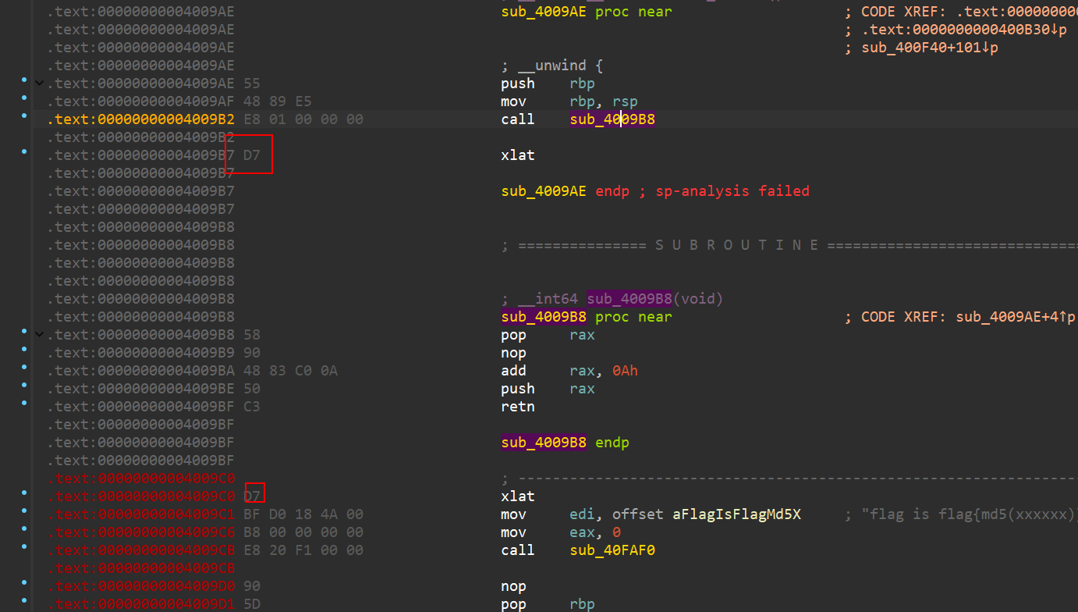
Task: Click the aFlagIsFlagMd5X offset operand
Action: coord(736,514)
